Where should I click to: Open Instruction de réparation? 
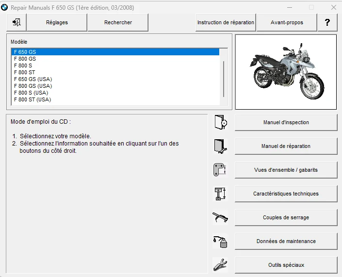(x=226, y=22)
